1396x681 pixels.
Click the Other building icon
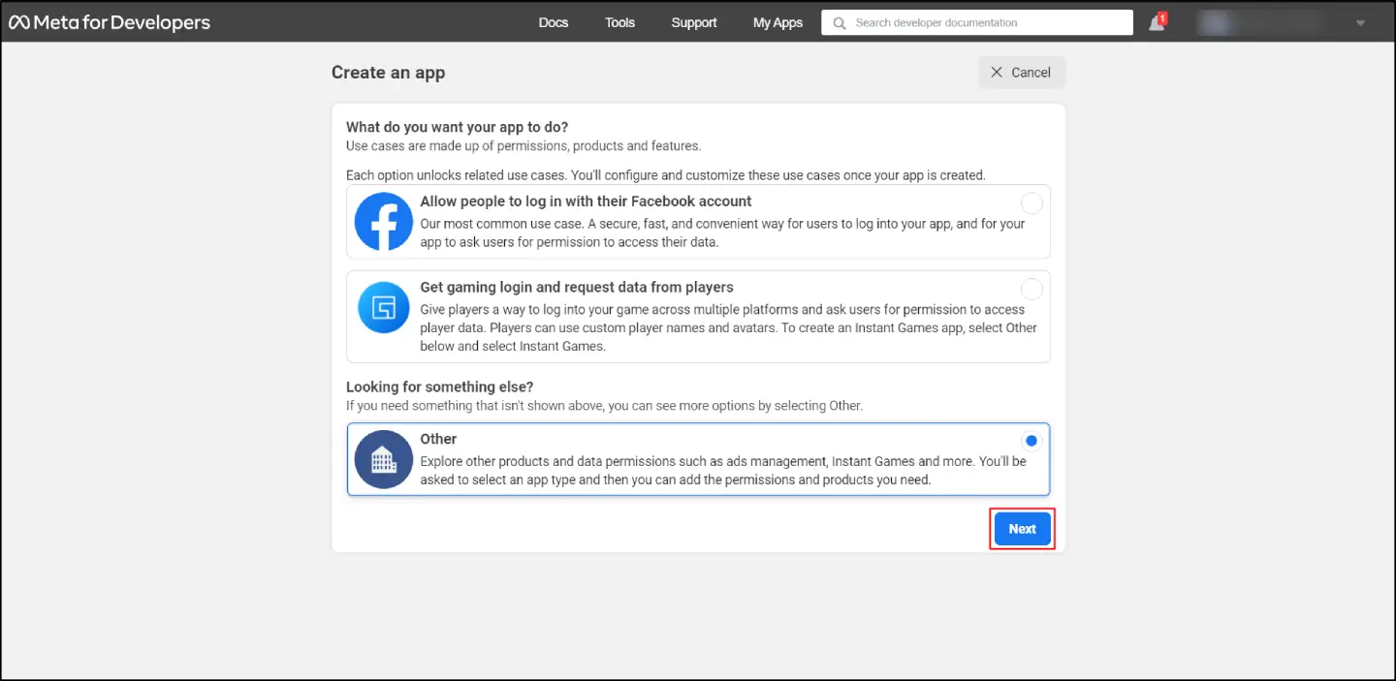[384, 459]
